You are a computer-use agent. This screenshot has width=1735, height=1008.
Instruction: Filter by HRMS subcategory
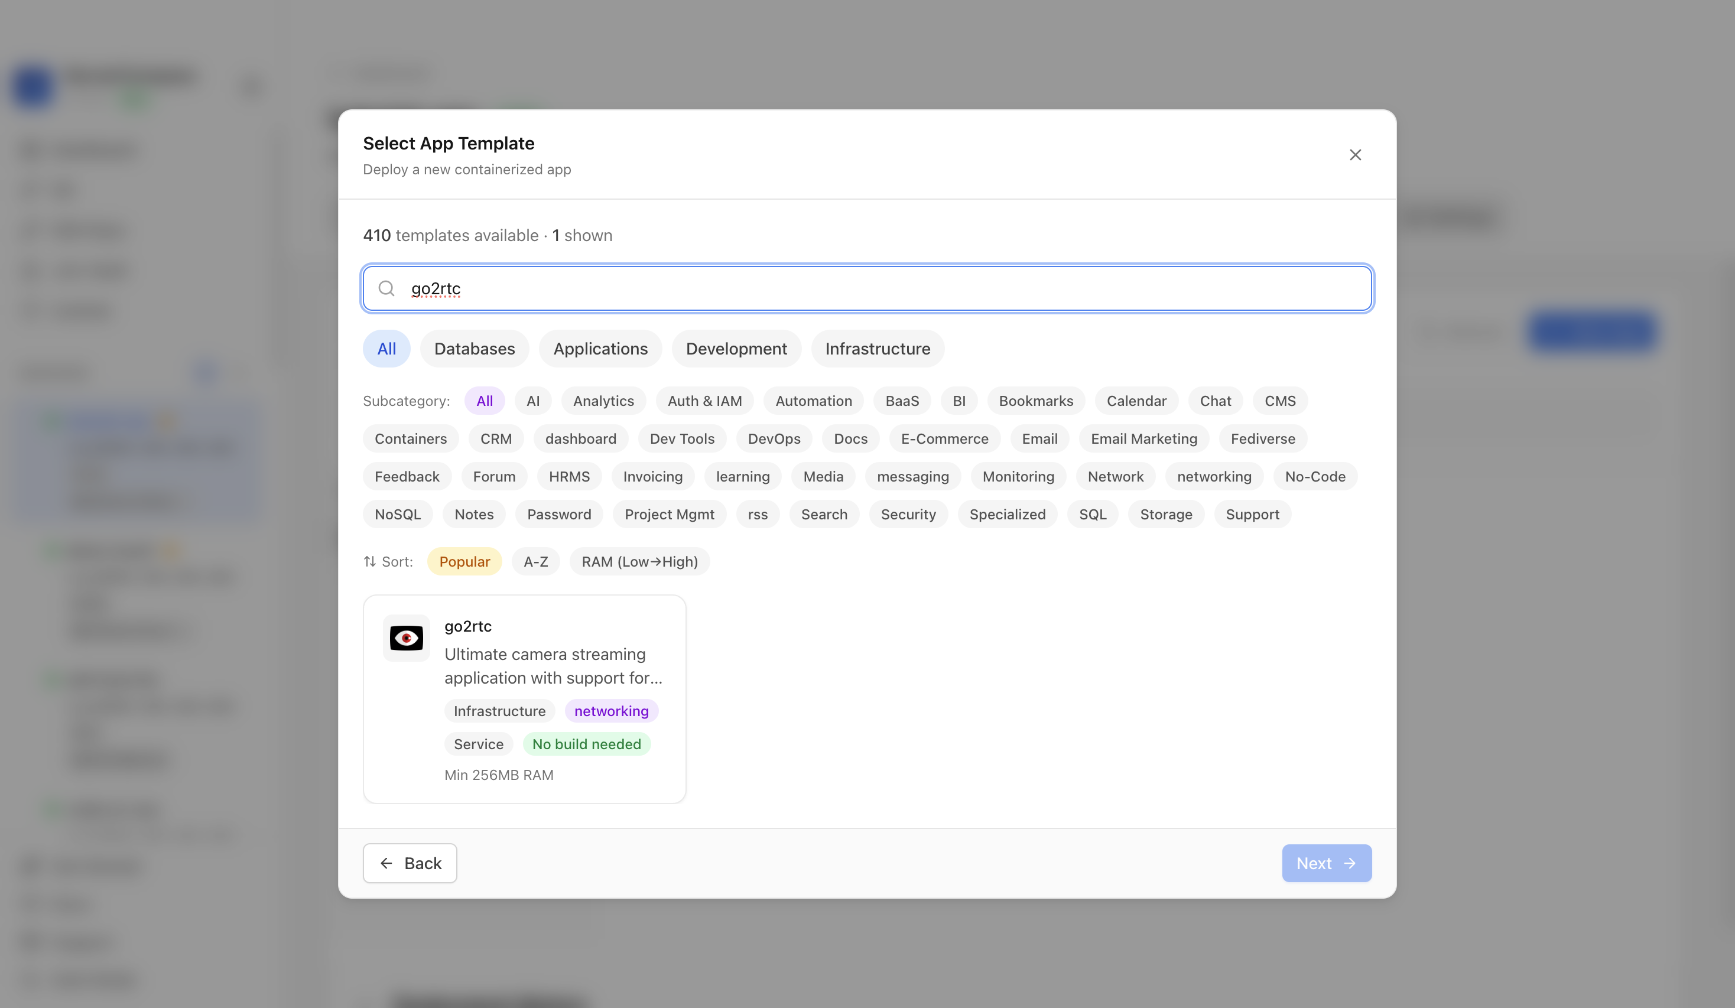point(568,476)
